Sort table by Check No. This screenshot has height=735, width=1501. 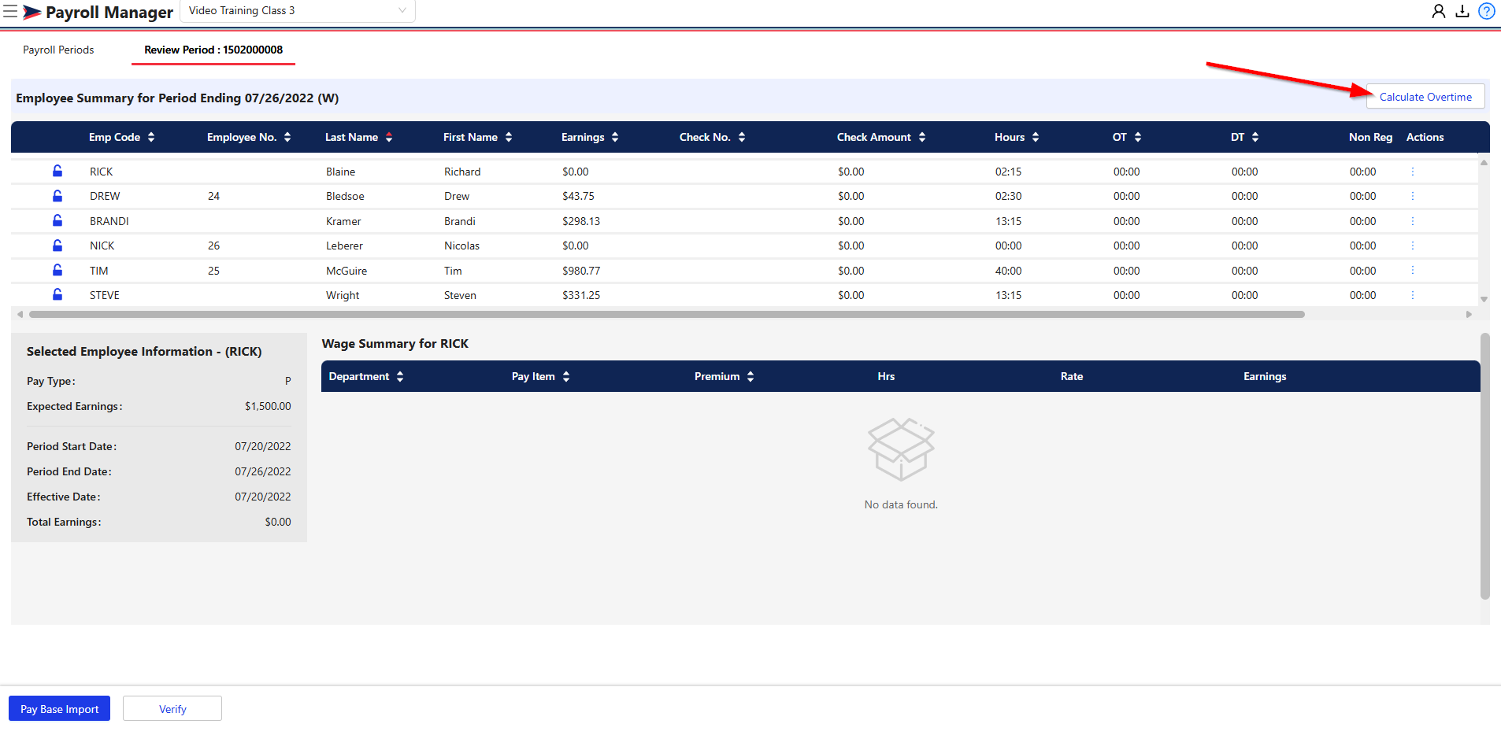tap(742, 137)
